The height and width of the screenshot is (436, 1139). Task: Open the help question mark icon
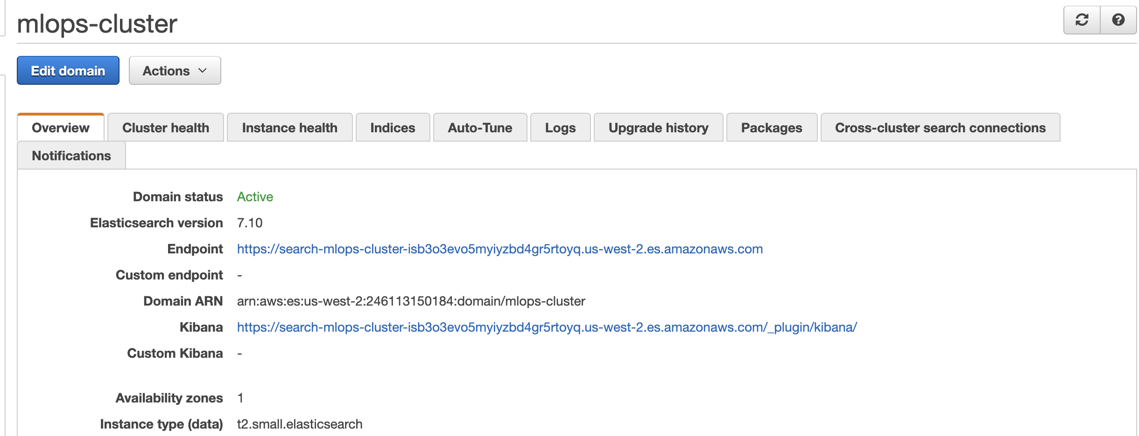[x=1118, y=20]
